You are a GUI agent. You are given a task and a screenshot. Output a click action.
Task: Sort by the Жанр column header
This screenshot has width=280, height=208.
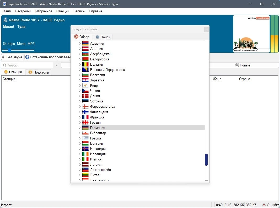pos(217,79)
